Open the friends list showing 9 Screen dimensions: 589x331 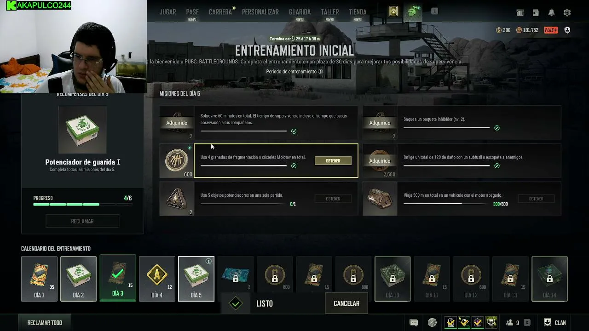513,323
